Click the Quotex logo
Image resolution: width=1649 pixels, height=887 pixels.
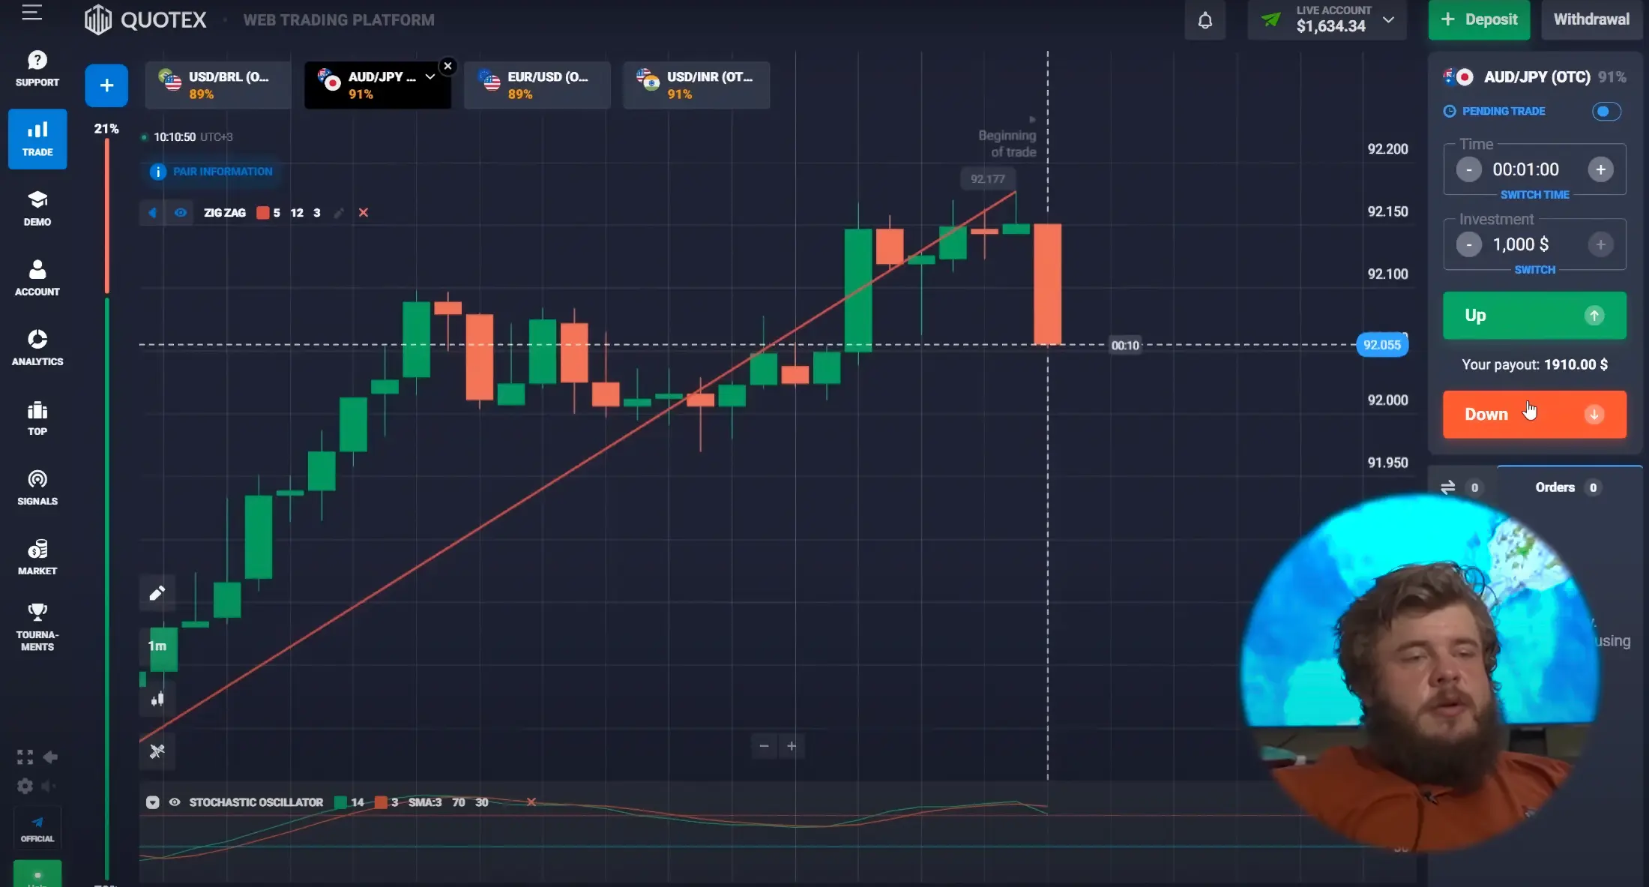pyautogui.click(x=145, y=19)
